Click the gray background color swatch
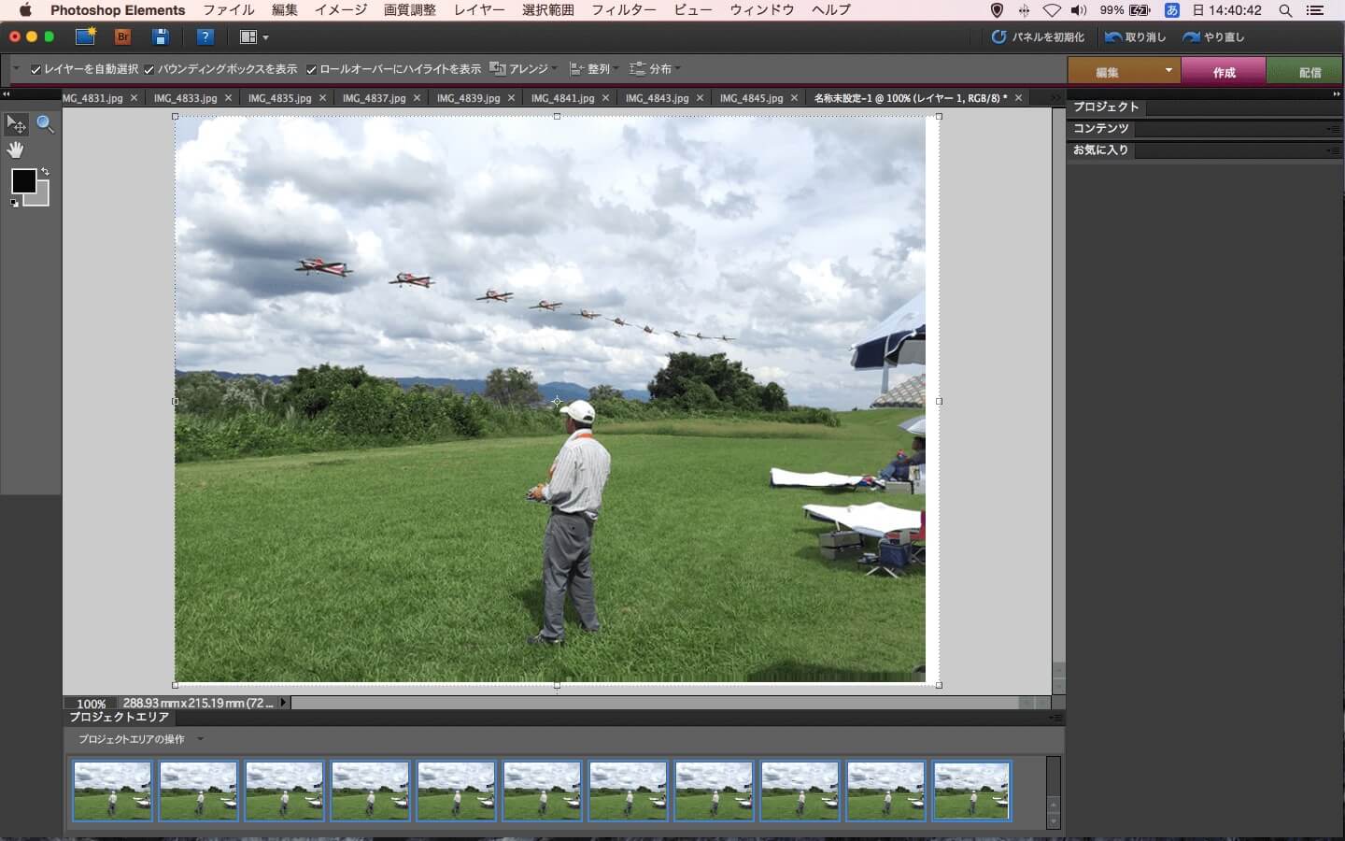 pyautogui.click(x=41, y=197)
